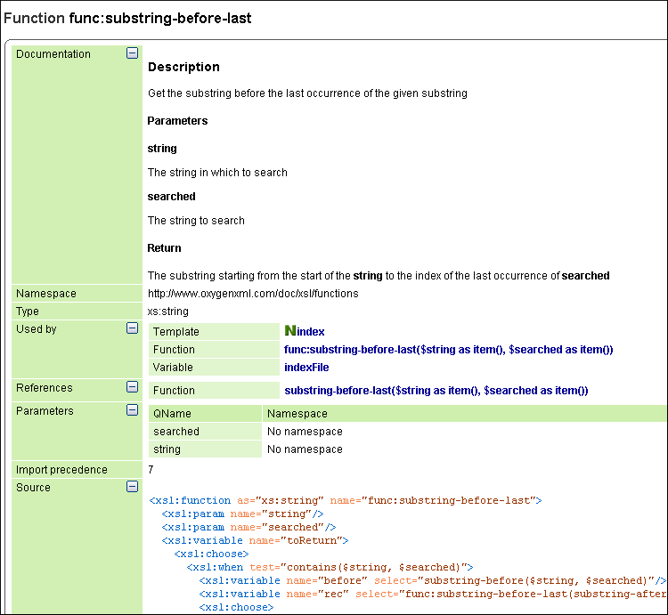Click the Function func:substring-before-last heading
This screenshot has height=615, width=668.
[x=127, y=18]
